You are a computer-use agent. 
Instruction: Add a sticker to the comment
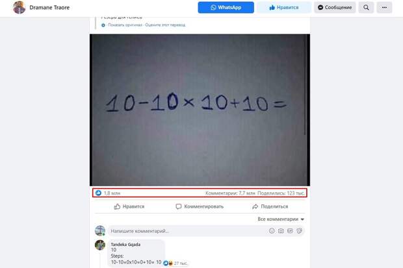(x=299, y=231)
